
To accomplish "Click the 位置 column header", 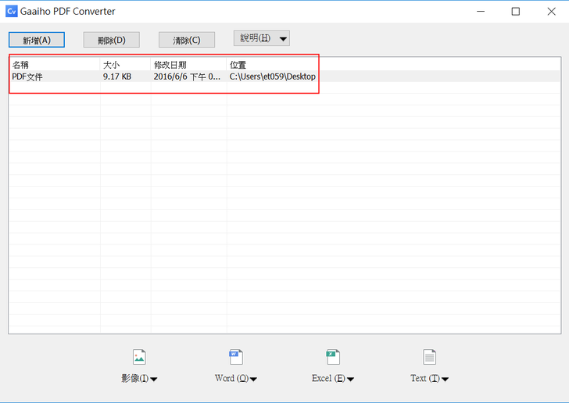I will pyautogui.click(x=238, y=65).
